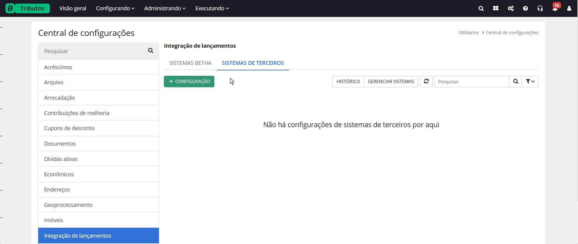578x244 pixels.
Task: Select Dívidas ativas in the sidebar
Action: 99,159
